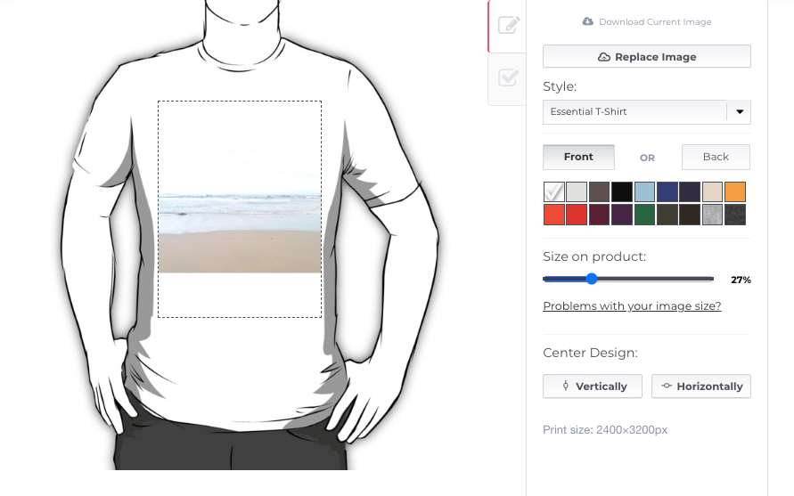Click the Style dropdown arrow

click(x=739, y=112)
